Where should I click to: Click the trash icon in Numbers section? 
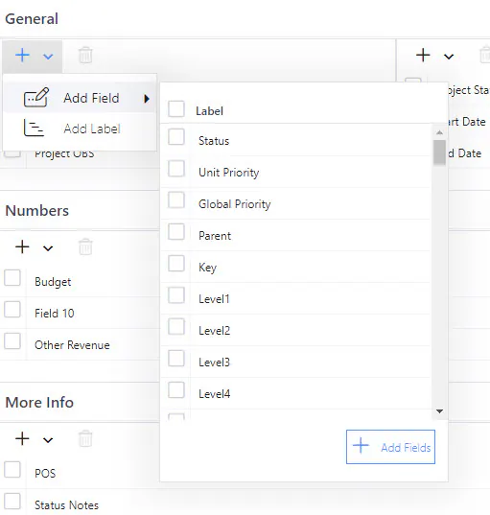[85, 247]
